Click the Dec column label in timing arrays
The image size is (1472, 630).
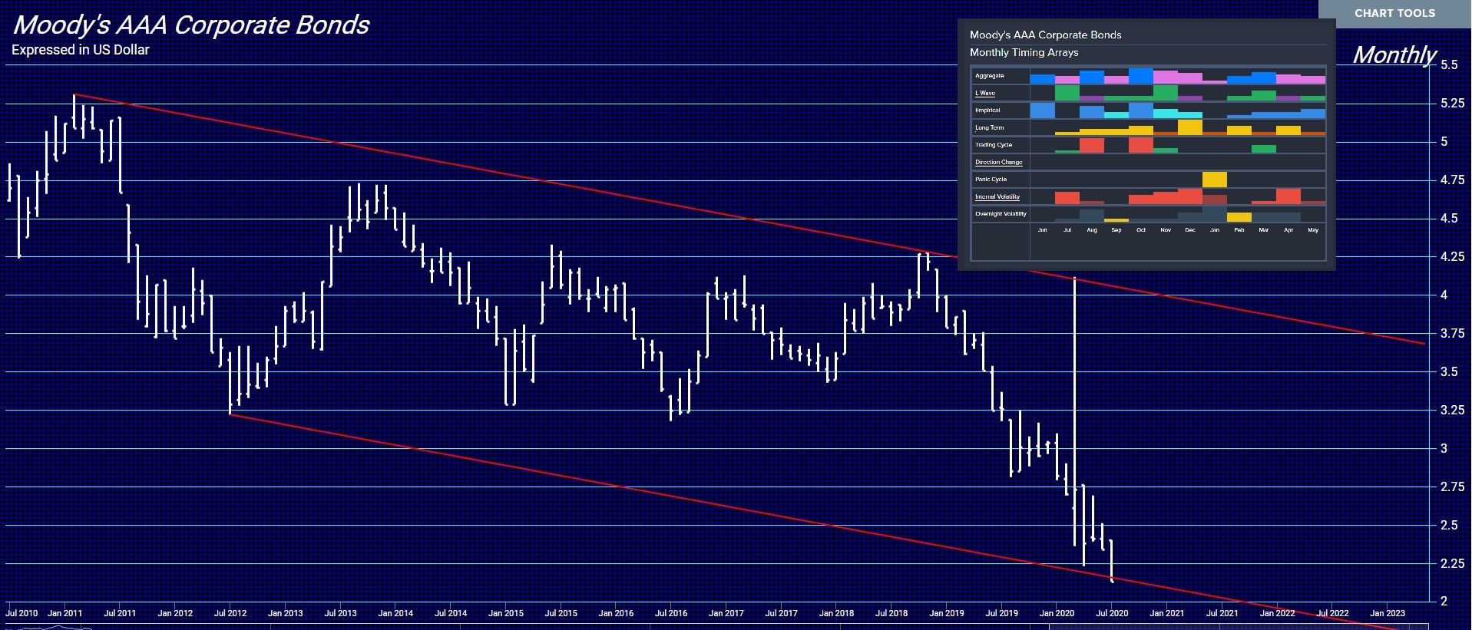pyautogui.click(x=1189, y=230)
